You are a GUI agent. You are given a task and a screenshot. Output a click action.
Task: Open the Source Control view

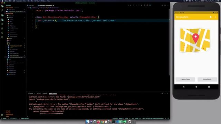point(2,15)
